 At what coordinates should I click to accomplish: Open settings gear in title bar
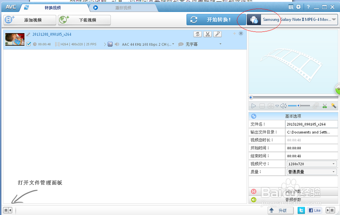tap(299, 7)
